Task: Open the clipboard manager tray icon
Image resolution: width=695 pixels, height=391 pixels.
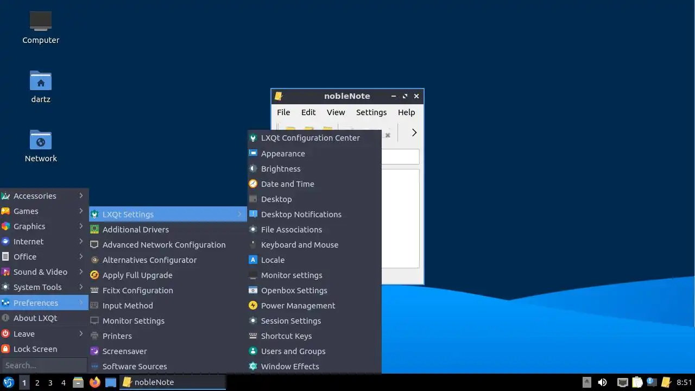Action: click(637, 382)
